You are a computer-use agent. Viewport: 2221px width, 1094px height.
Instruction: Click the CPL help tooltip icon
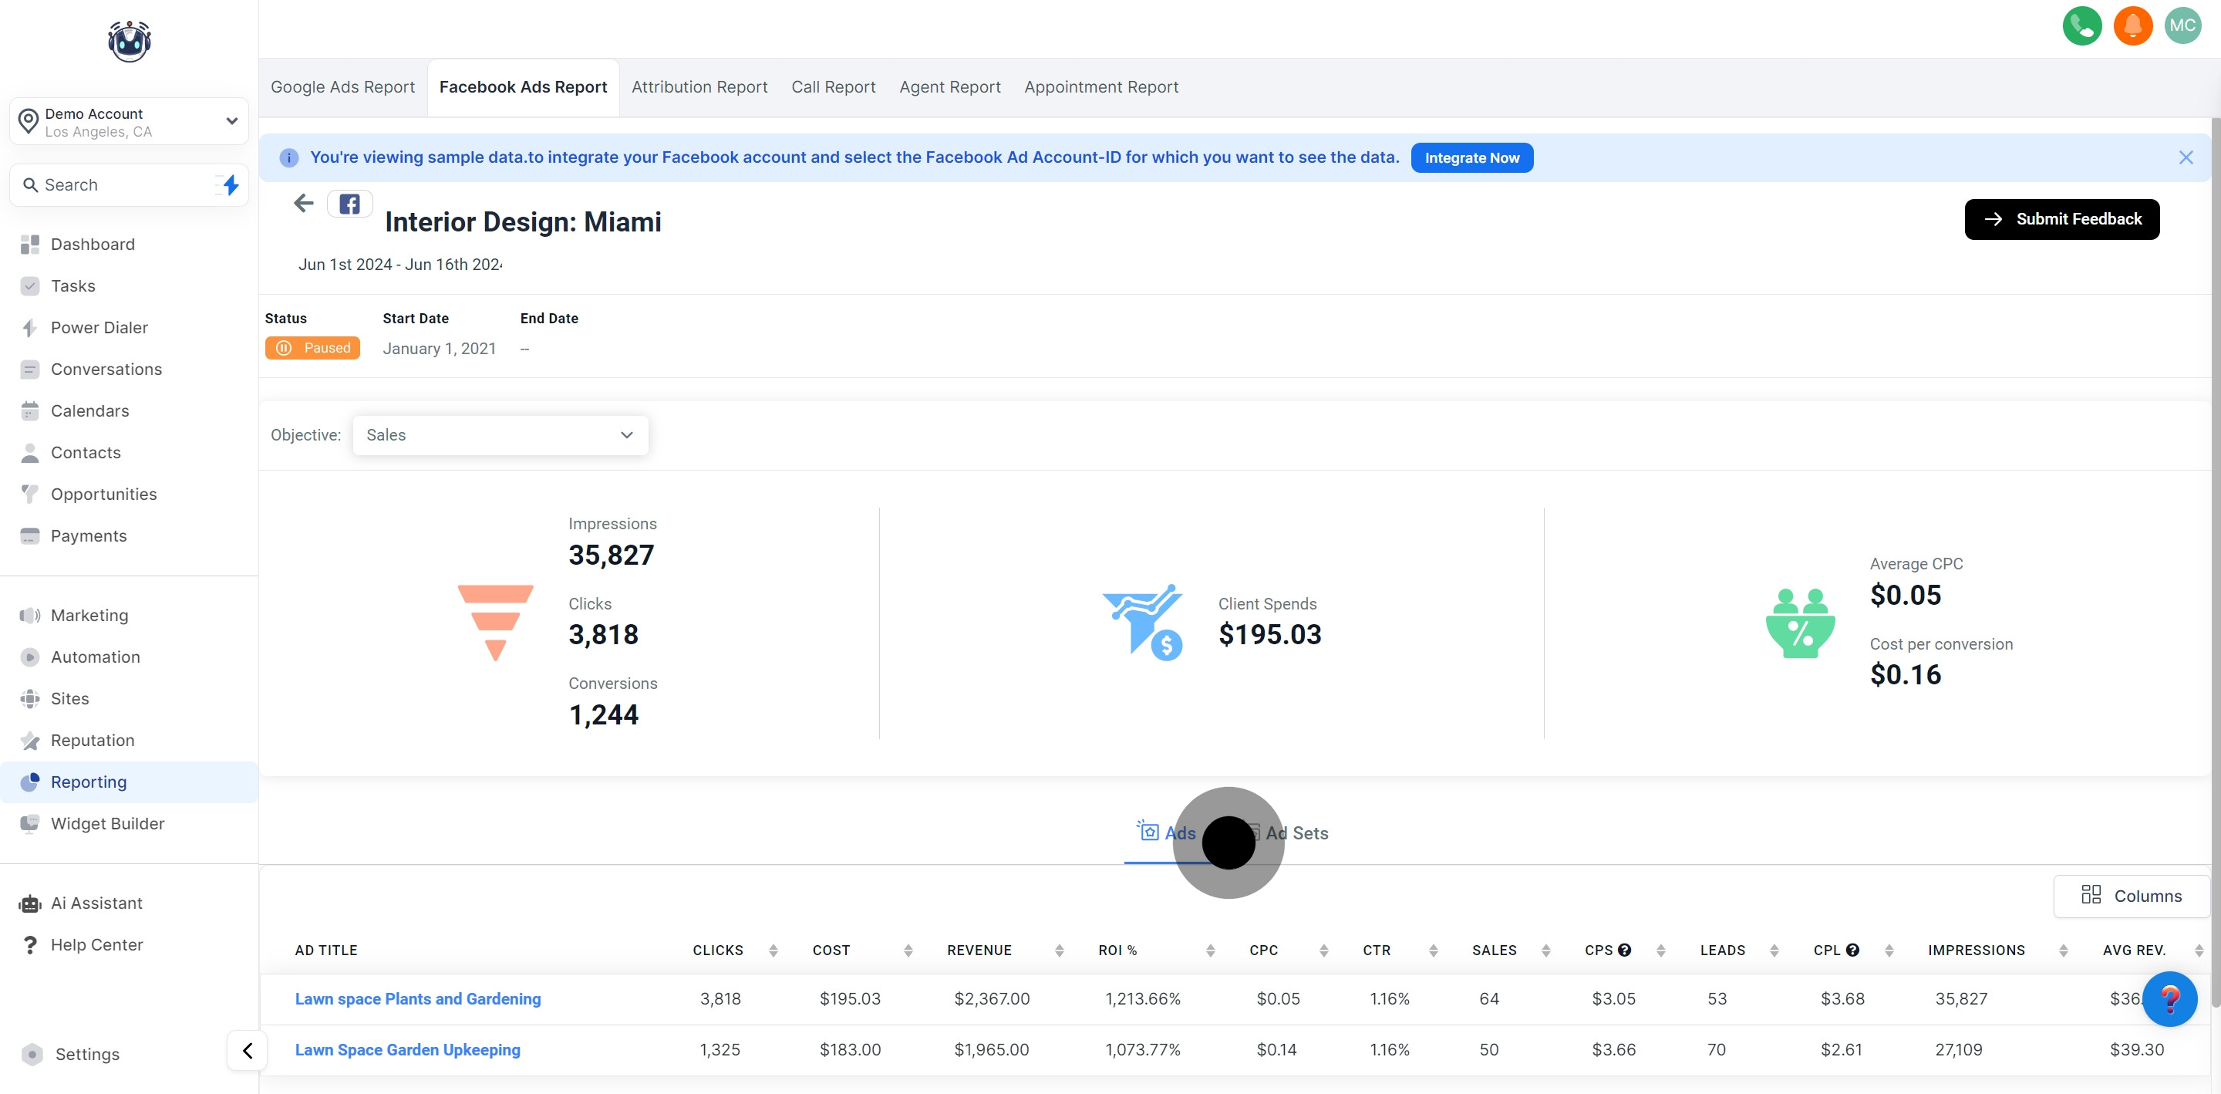pos(1852,950)
